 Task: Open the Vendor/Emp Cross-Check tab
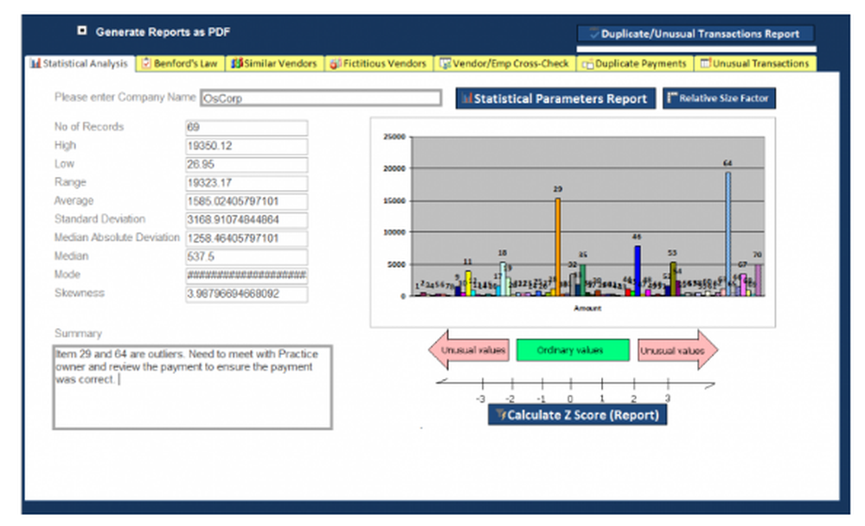(x=504, y=63)
